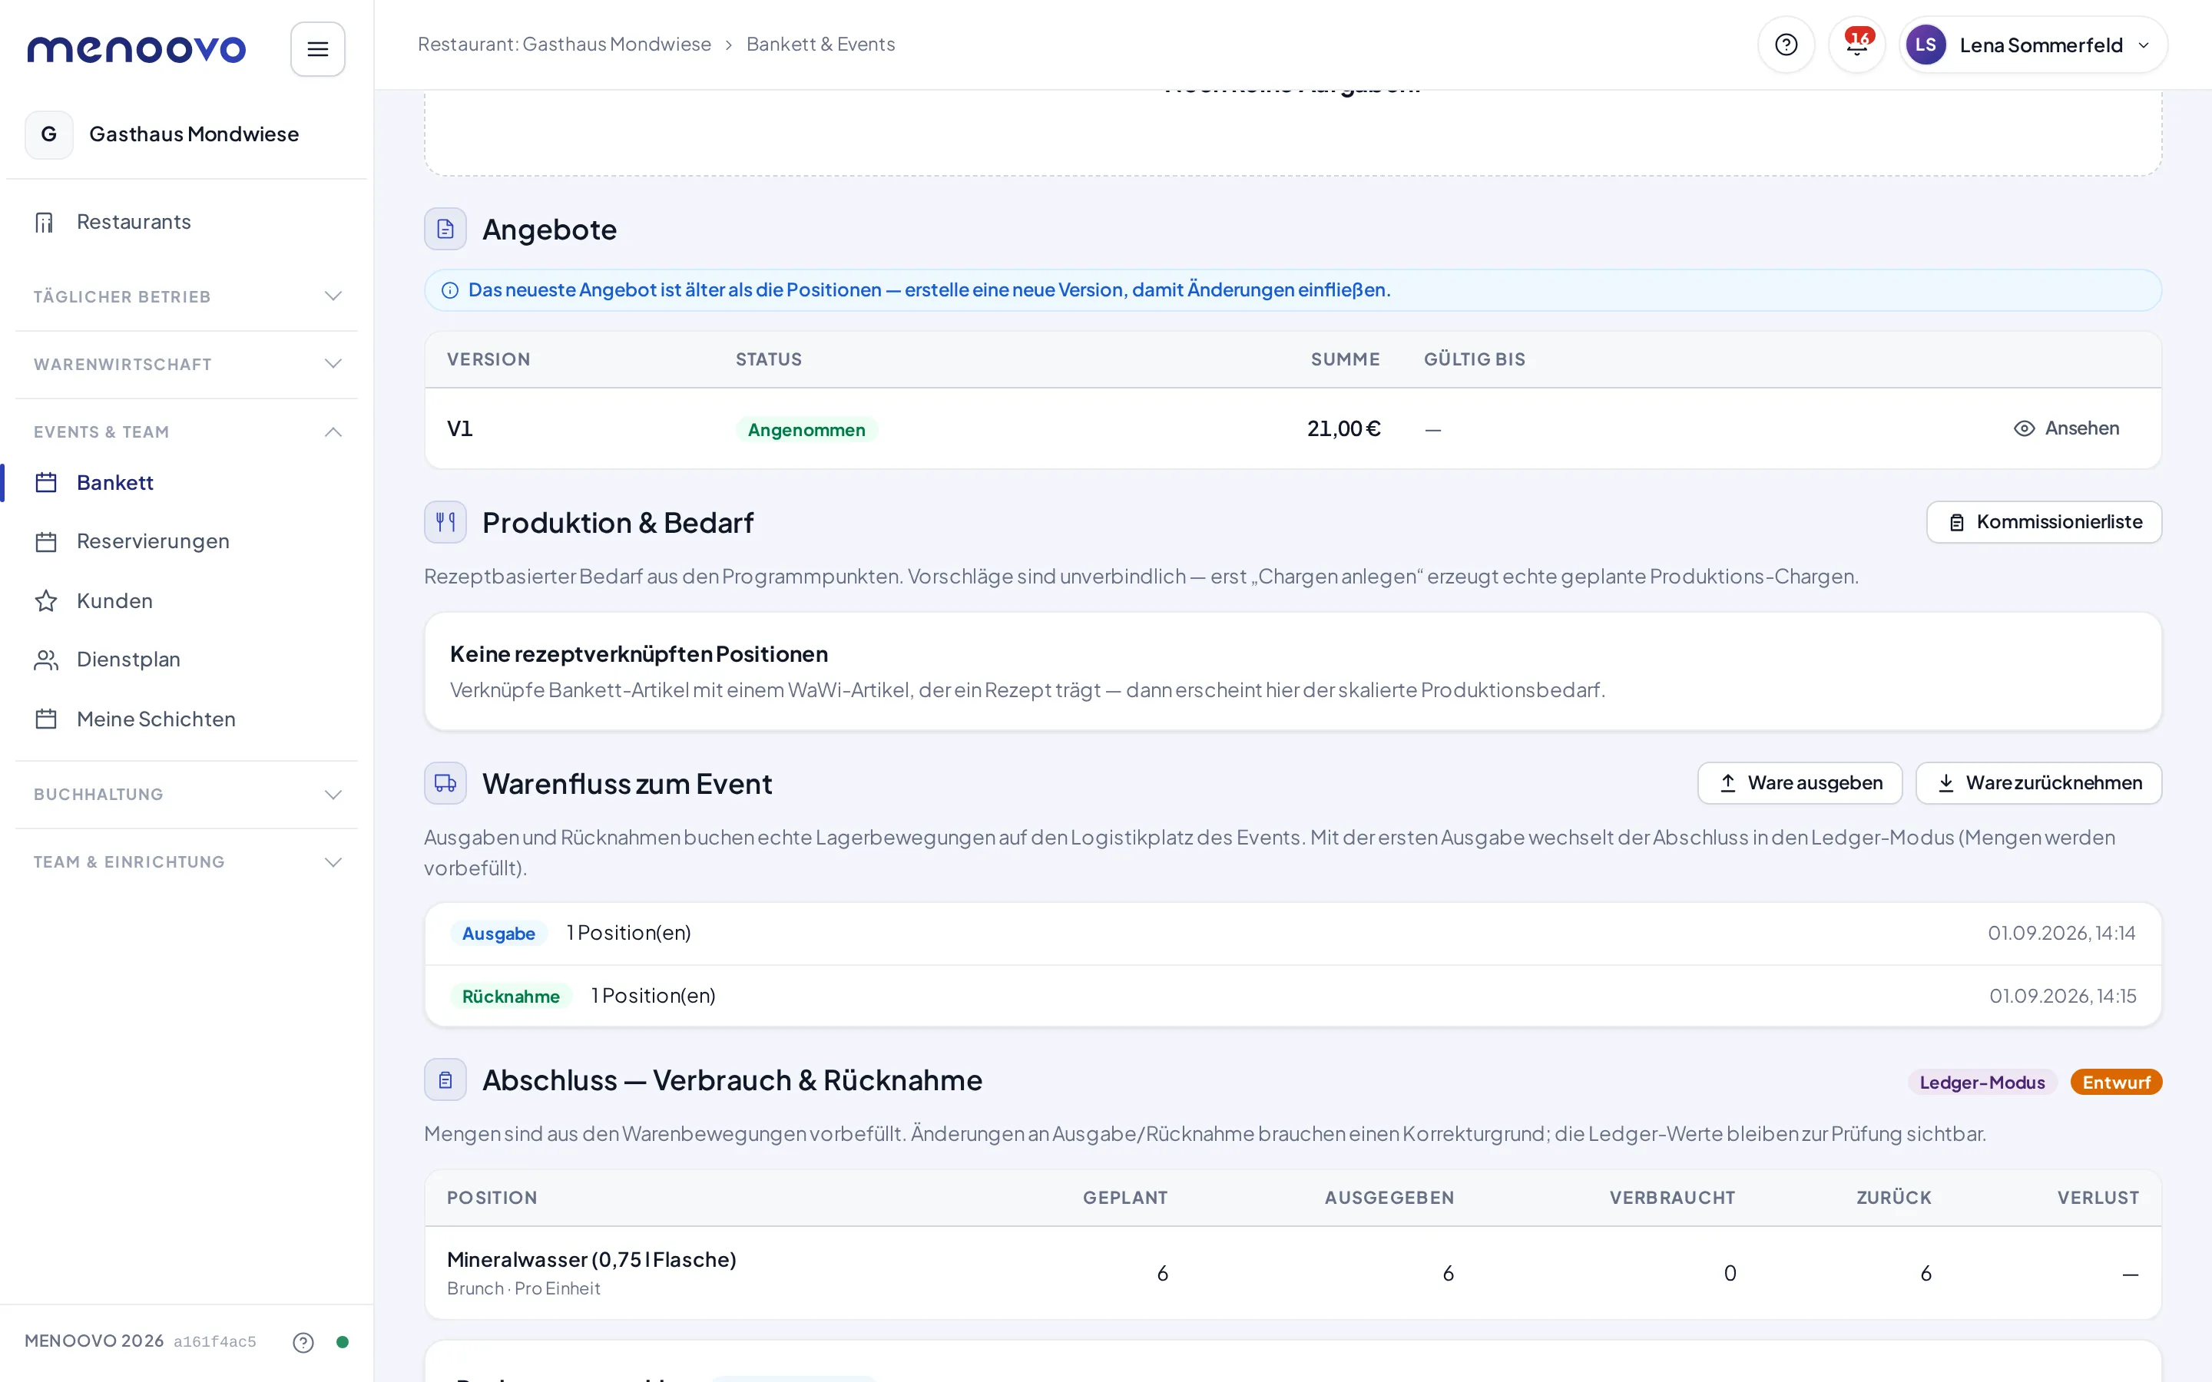Click Ware ausgeben button
This screenshot has width=2212, height=1382.
(1799, 783)
